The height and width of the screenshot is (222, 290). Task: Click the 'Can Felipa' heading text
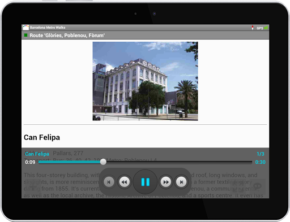pyautogui.click(x=42, y=137)
